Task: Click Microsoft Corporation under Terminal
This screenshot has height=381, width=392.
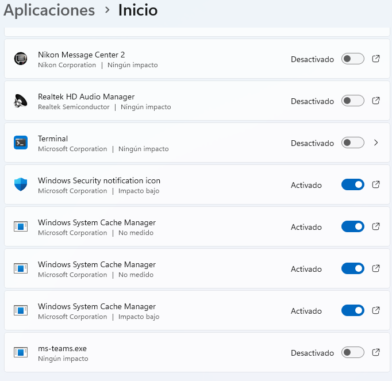Action: click(72, 149)
